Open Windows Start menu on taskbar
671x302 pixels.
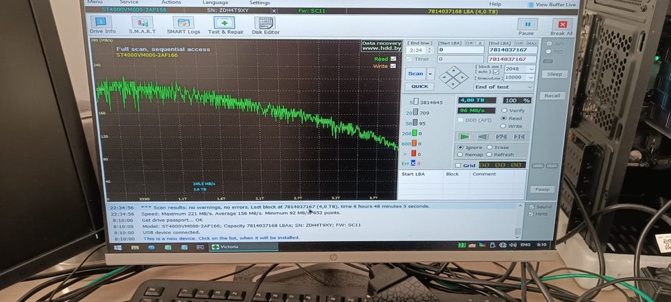(x=117, y=247)
